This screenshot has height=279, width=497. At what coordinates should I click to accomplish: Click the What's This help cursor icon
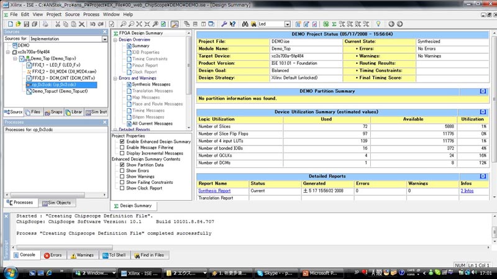232,24
